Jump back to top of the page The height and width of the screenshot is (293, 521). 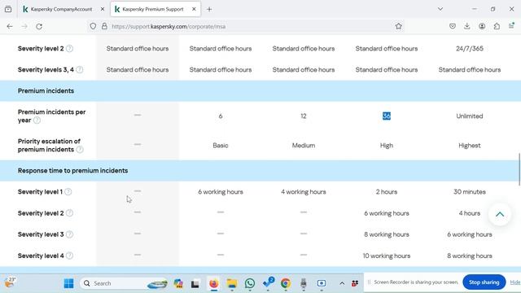499,214
